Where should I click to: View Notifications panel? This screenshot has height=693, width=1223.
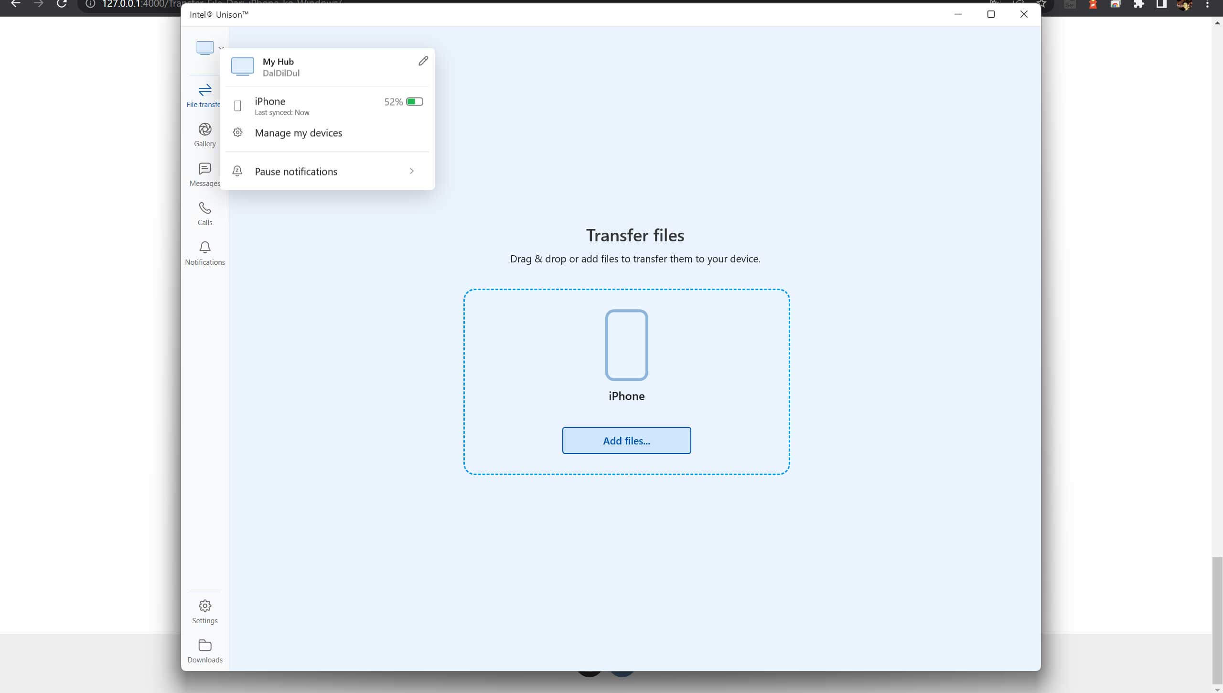(x=205, y=252)
